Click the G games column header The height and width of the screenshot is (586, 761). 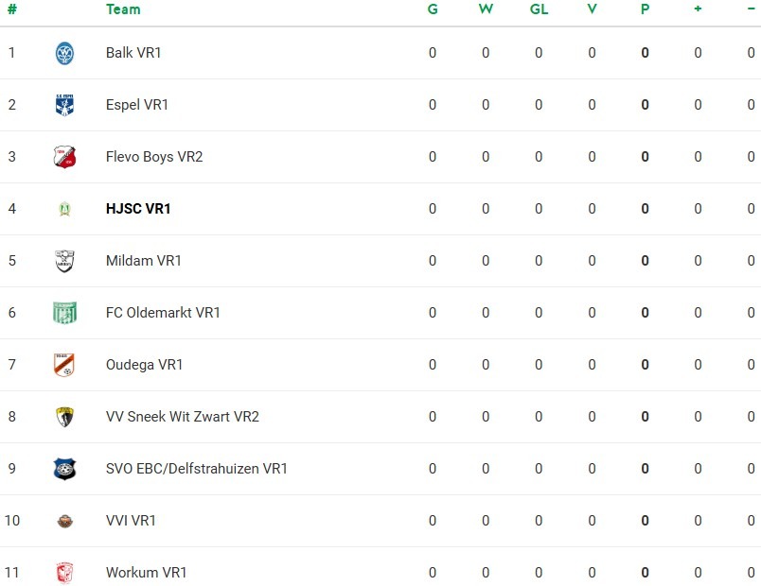[433, 9]
